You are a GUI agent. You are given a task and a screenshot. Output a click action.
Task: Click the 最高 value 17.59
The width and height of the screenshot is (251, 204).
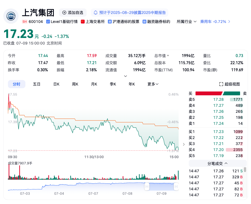[92, 56]
